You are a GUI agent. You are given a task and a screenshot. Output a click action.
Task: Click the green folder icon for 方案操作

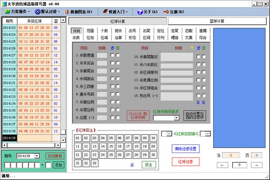tap(8, 12)
